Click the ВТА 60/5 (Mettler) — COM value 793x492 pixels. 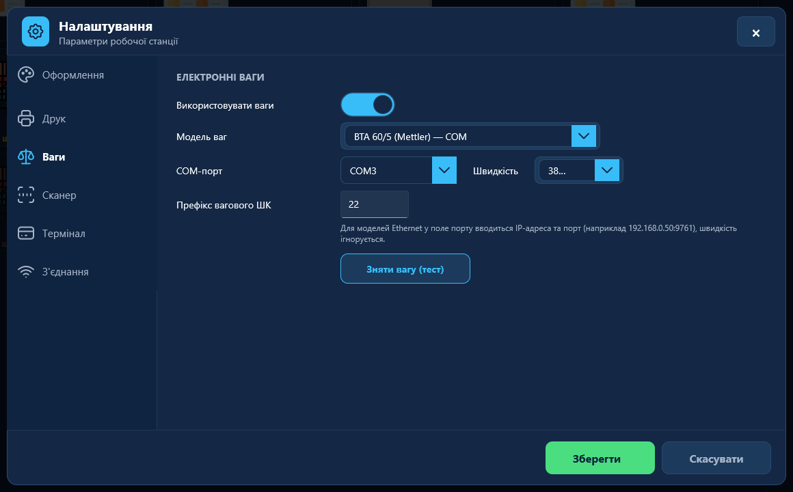[x=410, y=137]
